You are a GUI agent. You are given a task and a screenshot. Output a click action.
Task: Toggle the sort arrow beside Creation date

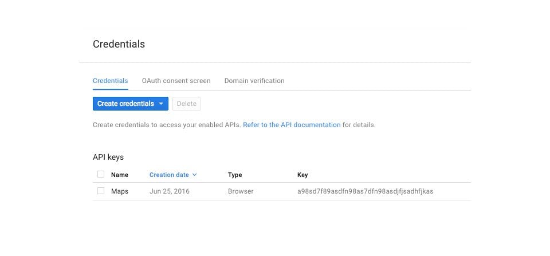(195, 175)
